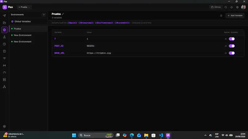The image size is (248, 139).
Task: Disable the POST_ID variable switch
Action: coord(232,46)
